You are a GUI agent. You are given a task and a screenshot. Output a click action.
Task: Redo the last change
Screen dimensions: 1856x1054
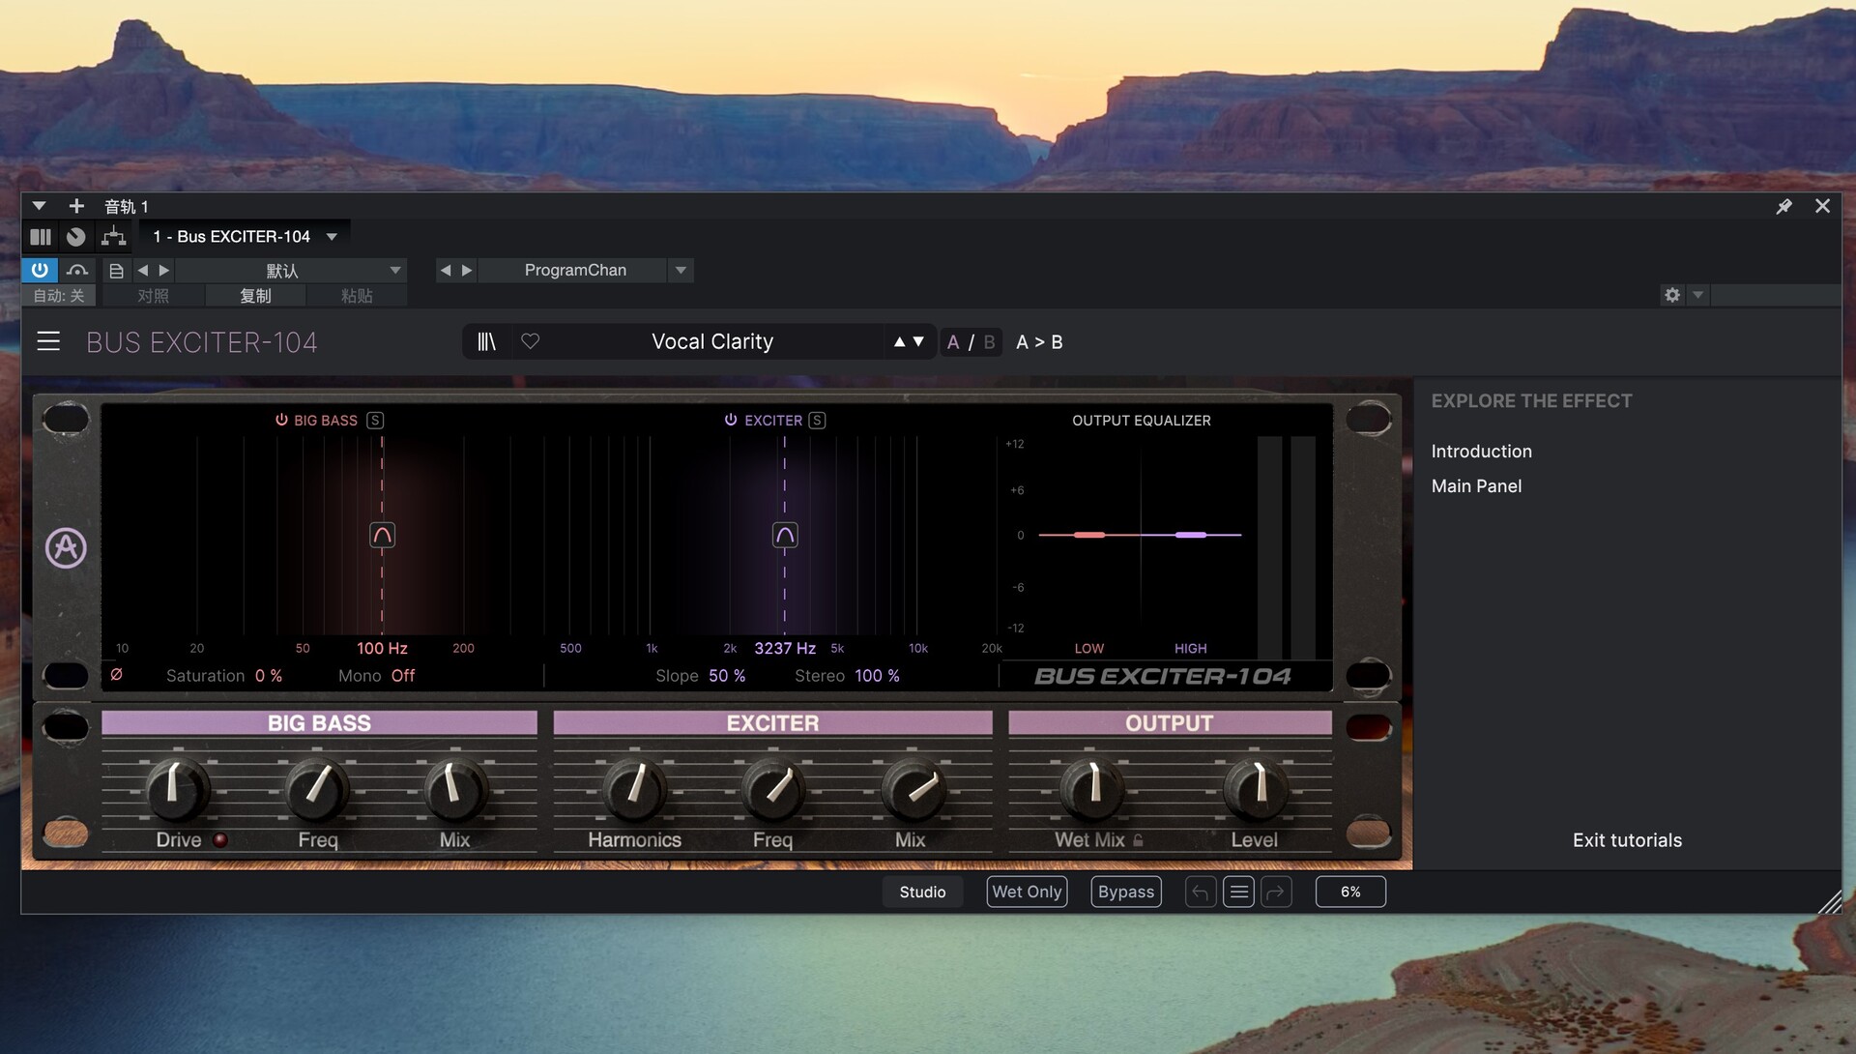tap(1276, 892)
